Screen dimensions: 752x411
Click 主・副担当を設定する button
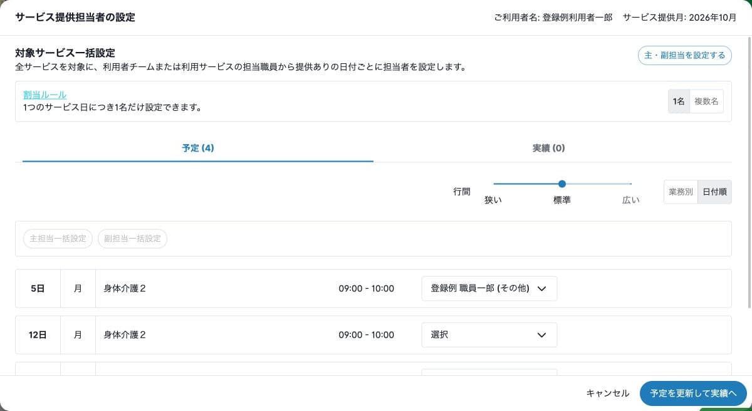pos(684,55)
